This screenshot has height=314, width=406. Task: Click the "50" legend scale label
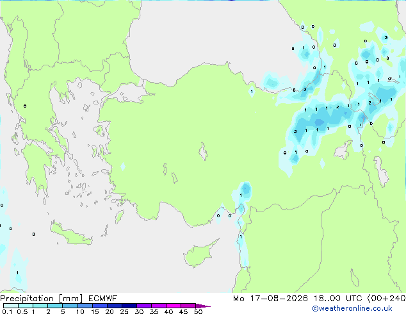(198, 311)
